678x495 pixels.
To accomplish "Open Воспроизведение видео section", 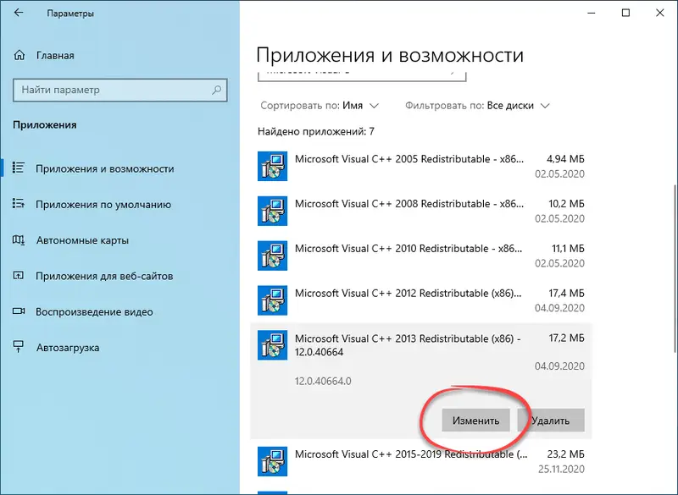I will tap(119, 311).
